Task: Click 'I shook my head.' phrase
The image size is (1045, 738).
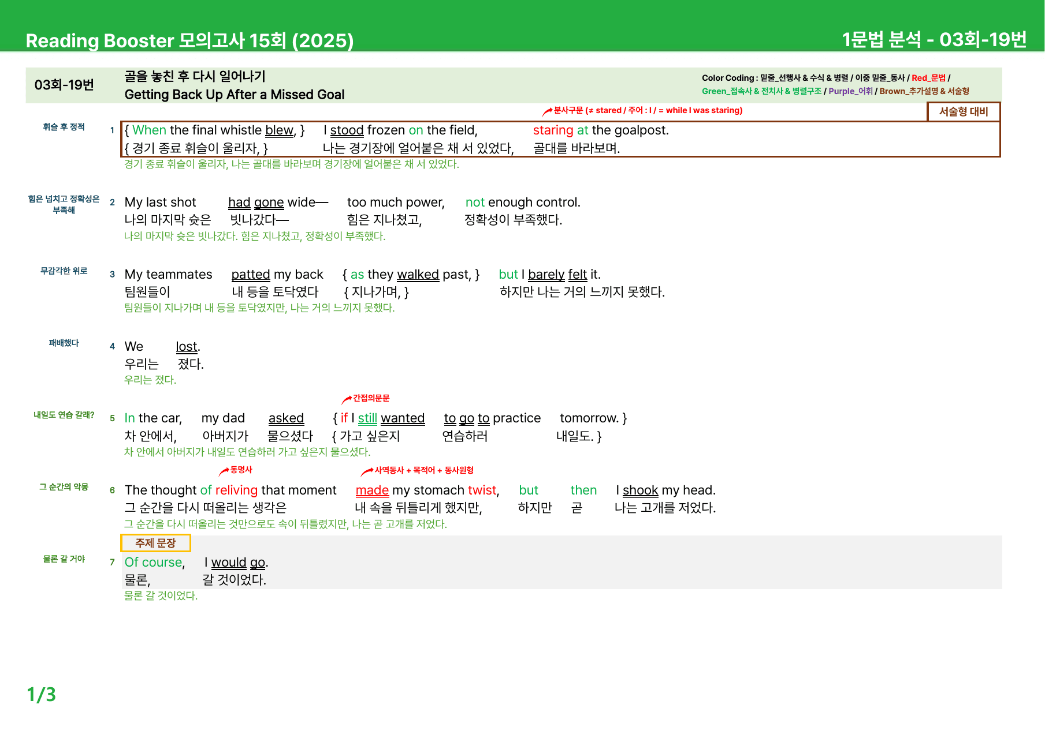Action: (665, 490)
